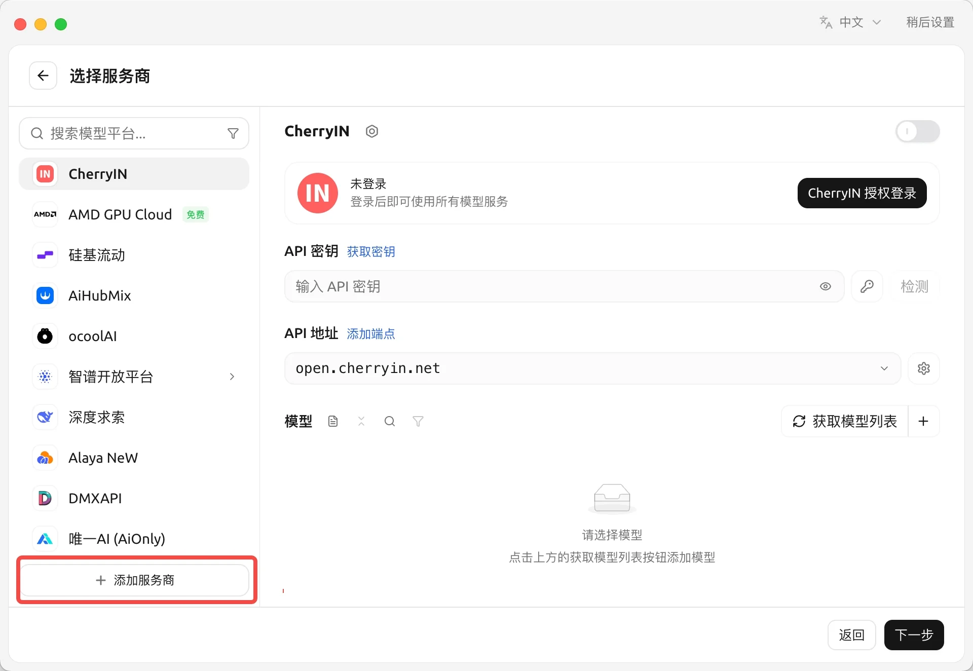Select 深度求索 provider
This screenshot has width=973, height=671.
[134, 417]
